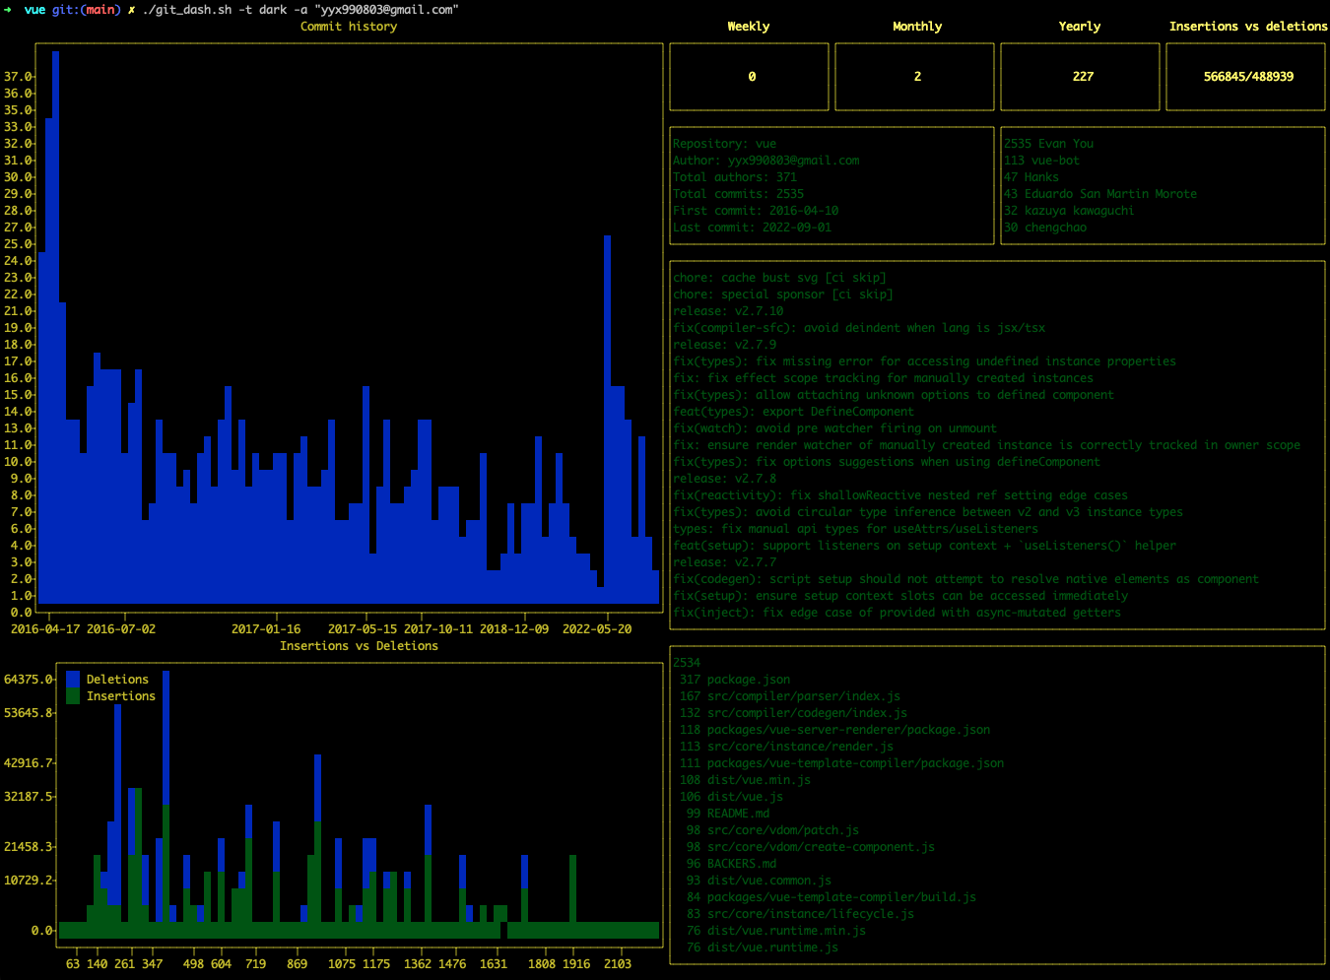Click the '43 Eduardo San Martin Morote' row
Viewport: 1330px width, 980px height.
pos(1100,194)
